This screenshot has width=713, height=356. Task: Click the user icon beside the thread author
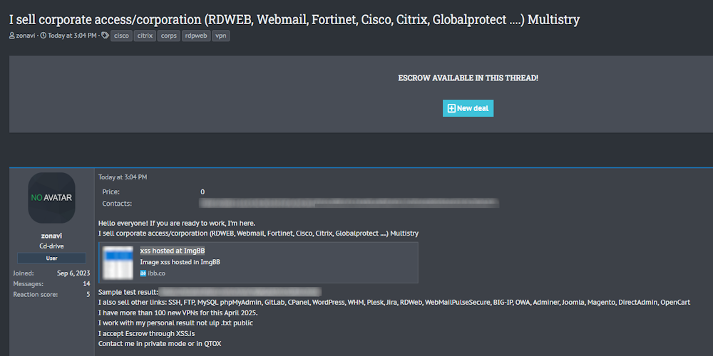click(x=12, y=36)
